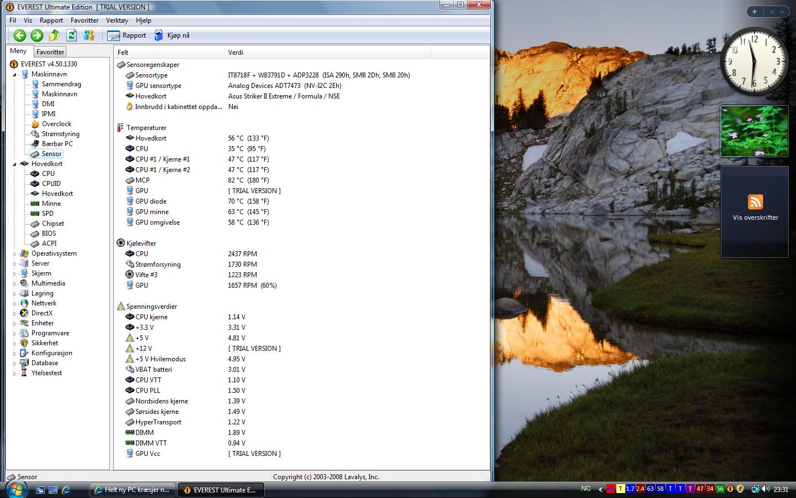
Task: Open the Internet Explorer quick launch icon
Action: pyautogui.click(x=66, y=490)
